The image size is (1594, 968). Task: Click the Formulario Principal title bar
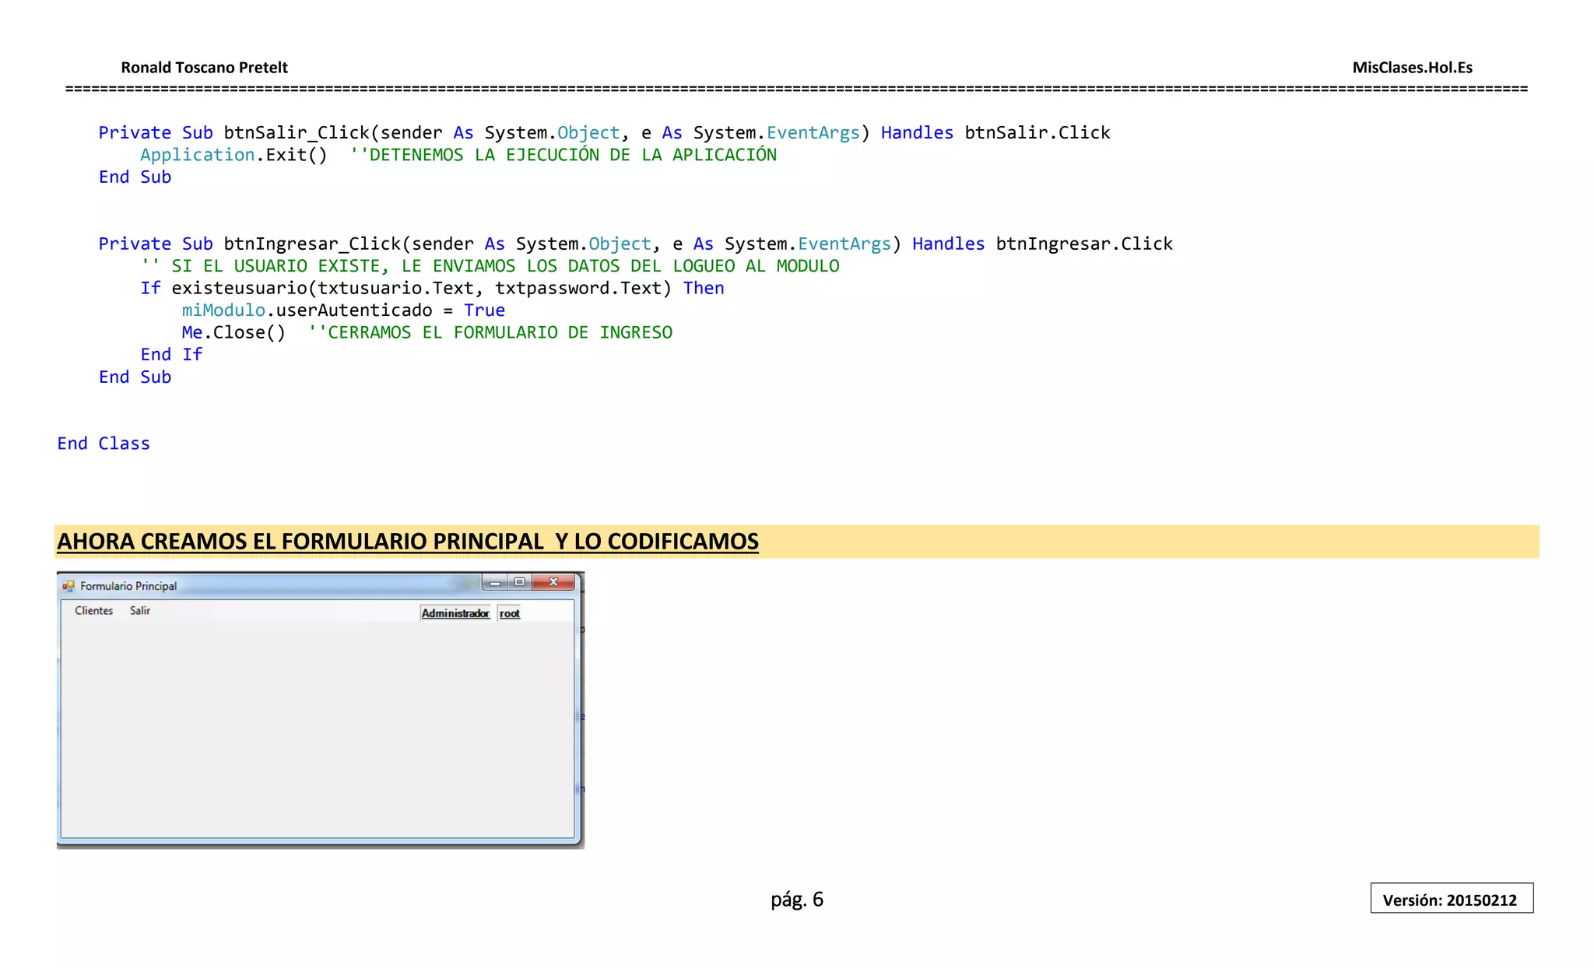click(x=311, y=586)
